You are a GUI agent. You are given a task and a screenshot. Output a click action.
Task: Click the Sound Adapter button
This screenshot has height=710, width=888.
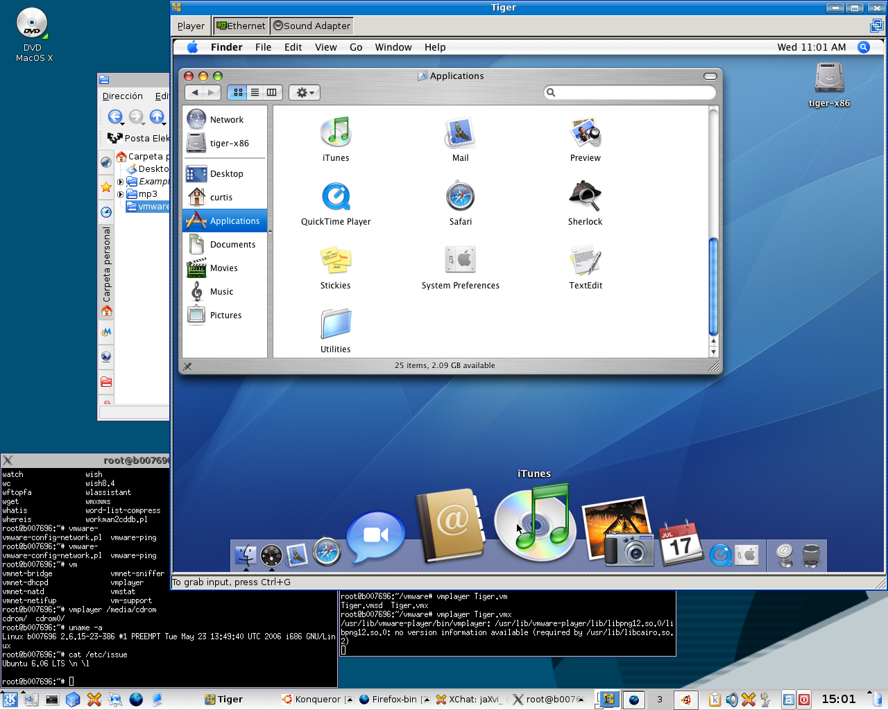click(x=311, y=26)
